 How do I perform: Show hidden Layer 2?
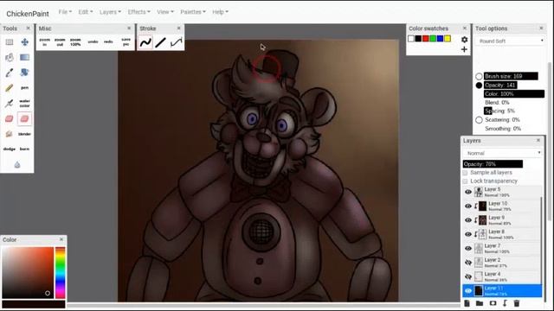coord(468,263)
